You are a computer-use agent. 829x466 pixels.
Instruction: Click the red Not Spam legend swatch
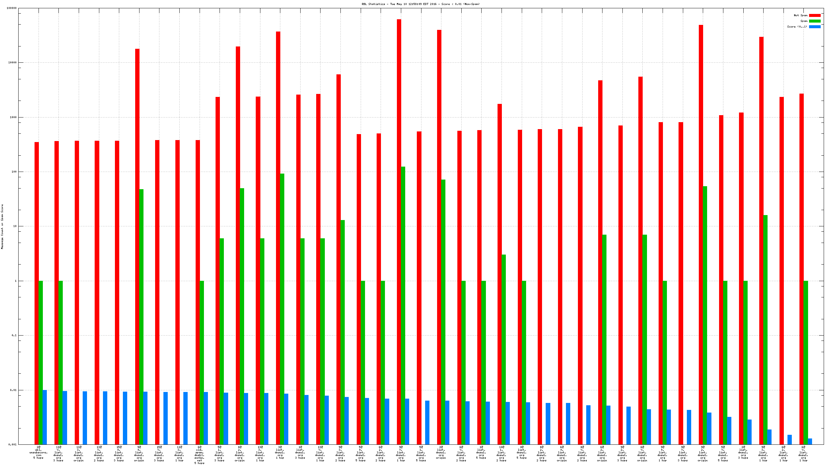point(814,15)
